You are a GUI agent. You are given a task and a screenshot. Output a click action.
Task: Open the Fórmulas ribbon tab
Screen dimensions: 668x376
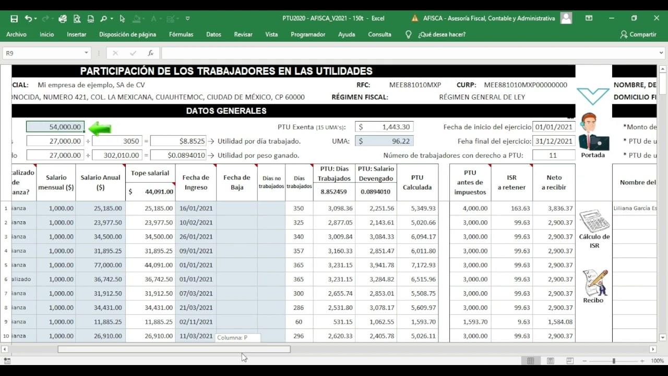coord(181,34)
